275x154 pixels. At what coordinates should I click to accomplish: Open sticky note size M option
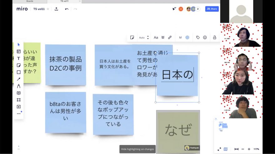click(x=180, y=38)
